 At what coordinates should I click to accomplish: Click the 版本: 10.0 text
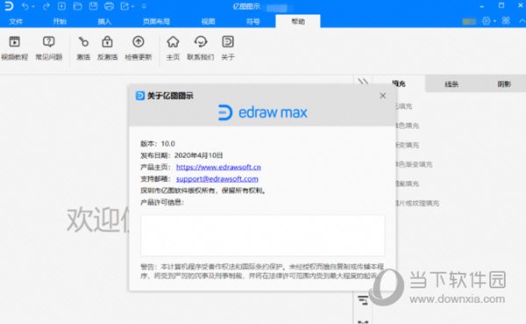tap(158, 143)
